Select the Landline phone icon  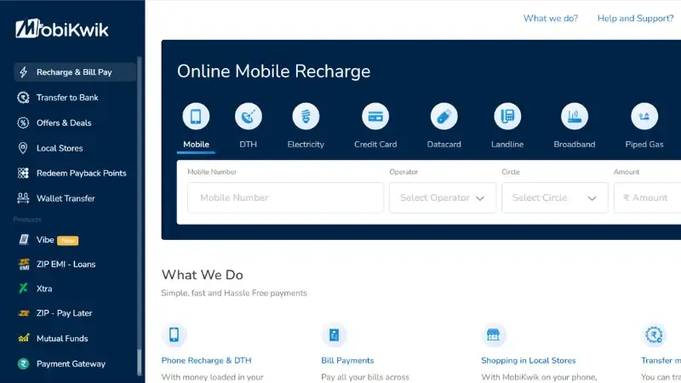point(507,117)
